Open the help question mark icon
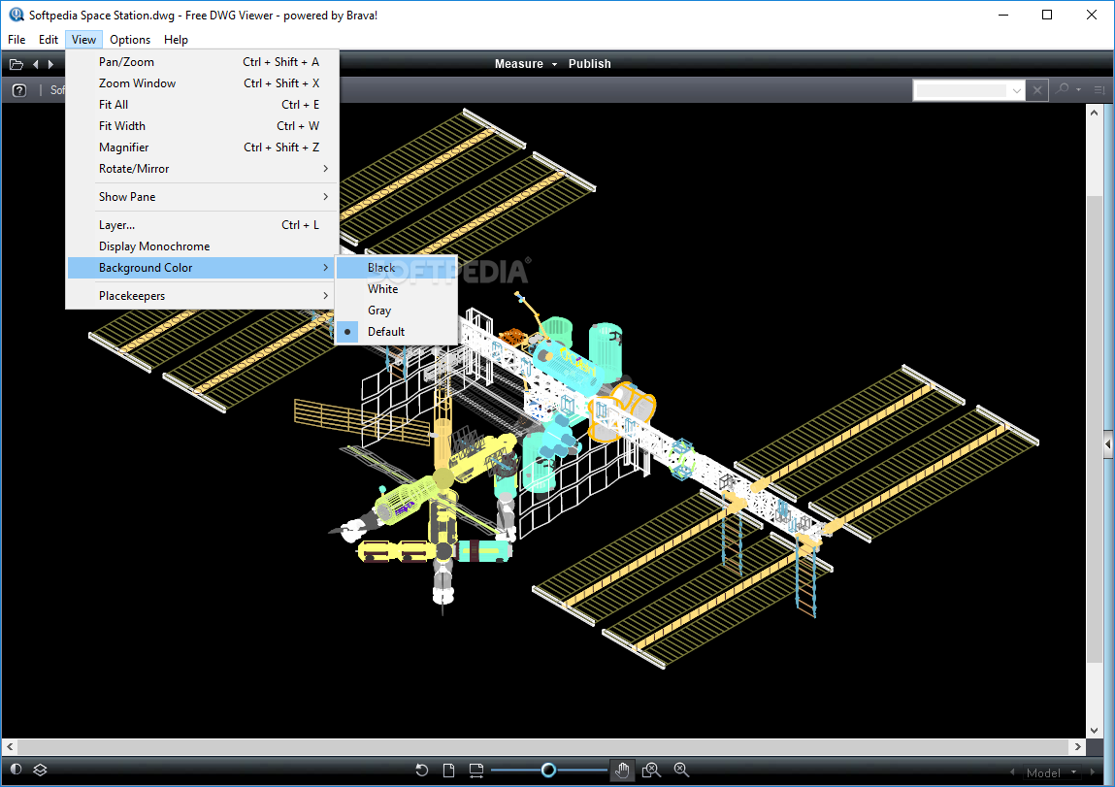 19,90
